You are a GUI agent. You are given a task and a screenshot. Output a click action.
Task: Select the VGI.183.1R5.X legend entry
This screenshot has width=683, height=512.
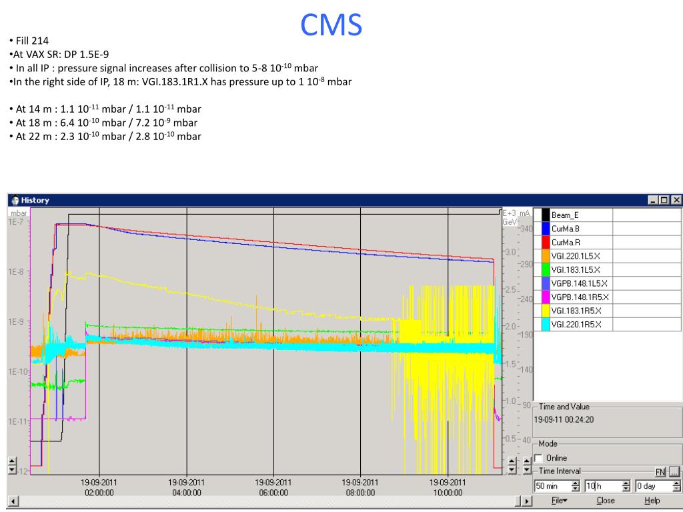pos(576,311)
